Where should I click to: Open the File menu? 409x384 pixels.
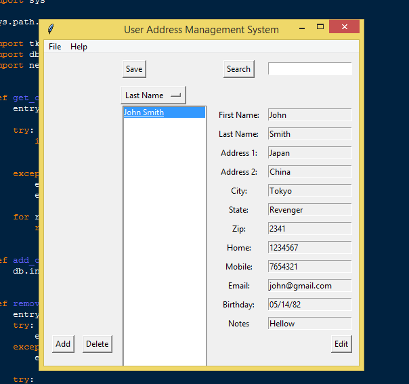(x=55, y=47)
